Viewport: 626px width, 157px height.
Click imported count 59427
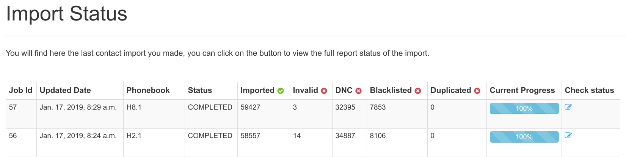coord(250,107)
